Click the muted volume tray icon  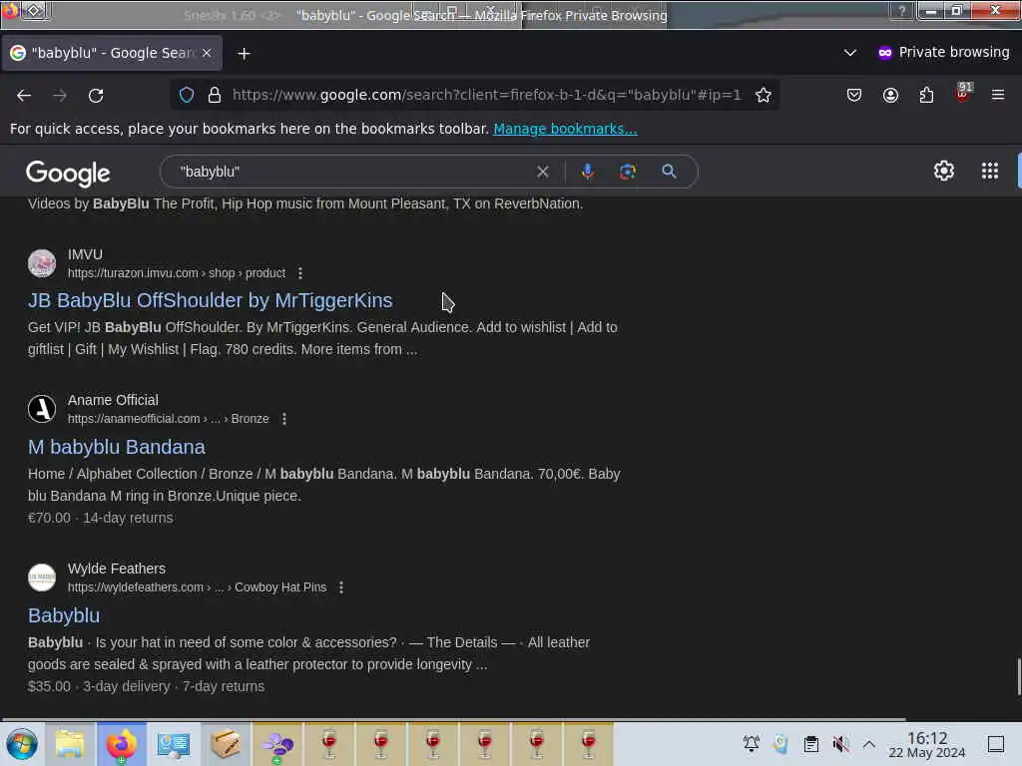[x=840, y=744]
